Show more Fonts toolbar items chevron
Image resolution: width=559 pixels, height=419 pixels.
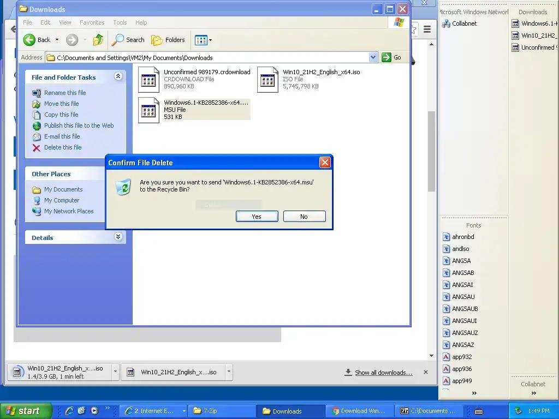[x=474, y=393]
